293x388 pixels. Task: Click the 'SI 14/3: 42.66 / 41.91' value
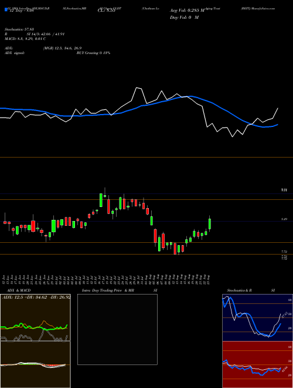click(x=46, y=34)
